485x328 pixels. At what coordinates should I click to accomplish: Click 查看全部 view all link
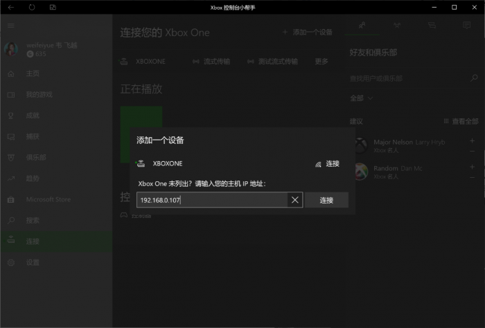[461, 121]
